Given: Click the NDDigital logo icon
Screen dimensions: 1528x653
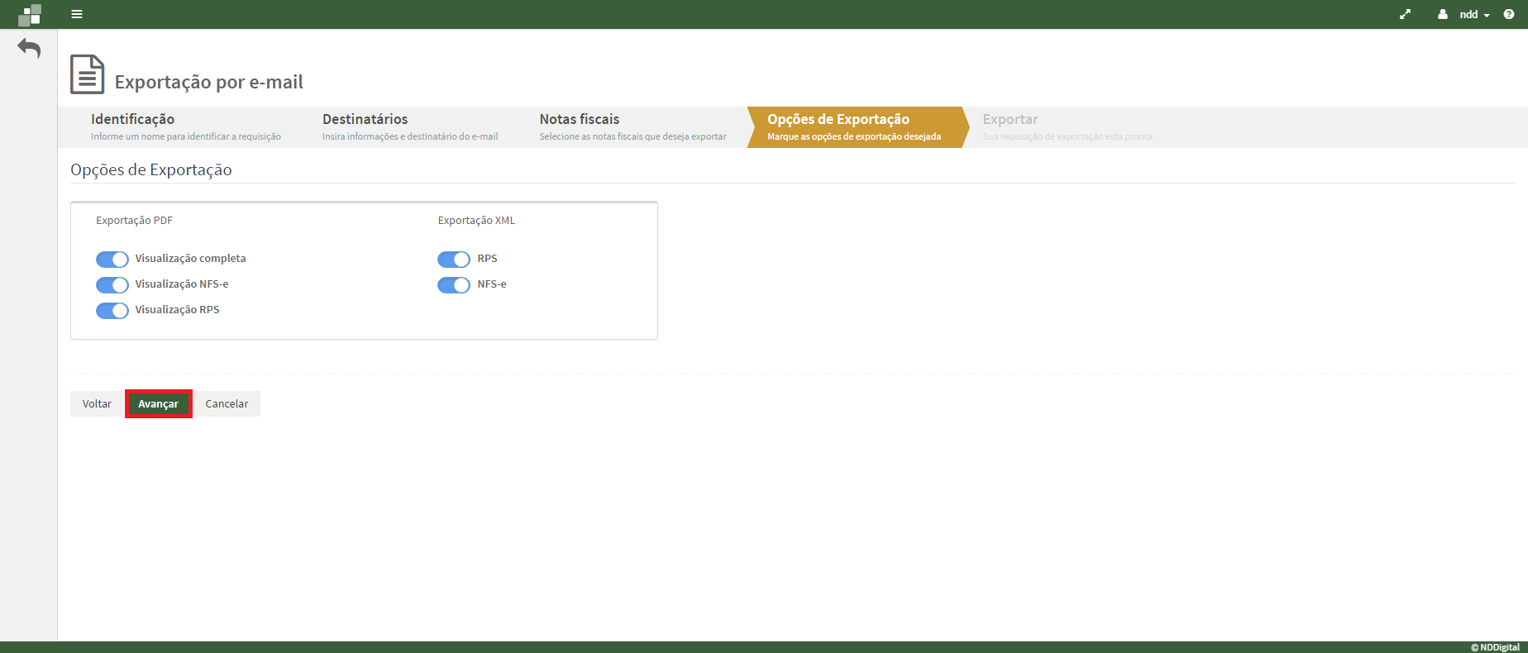Looking at the screenshot, I should pos(30,15).
